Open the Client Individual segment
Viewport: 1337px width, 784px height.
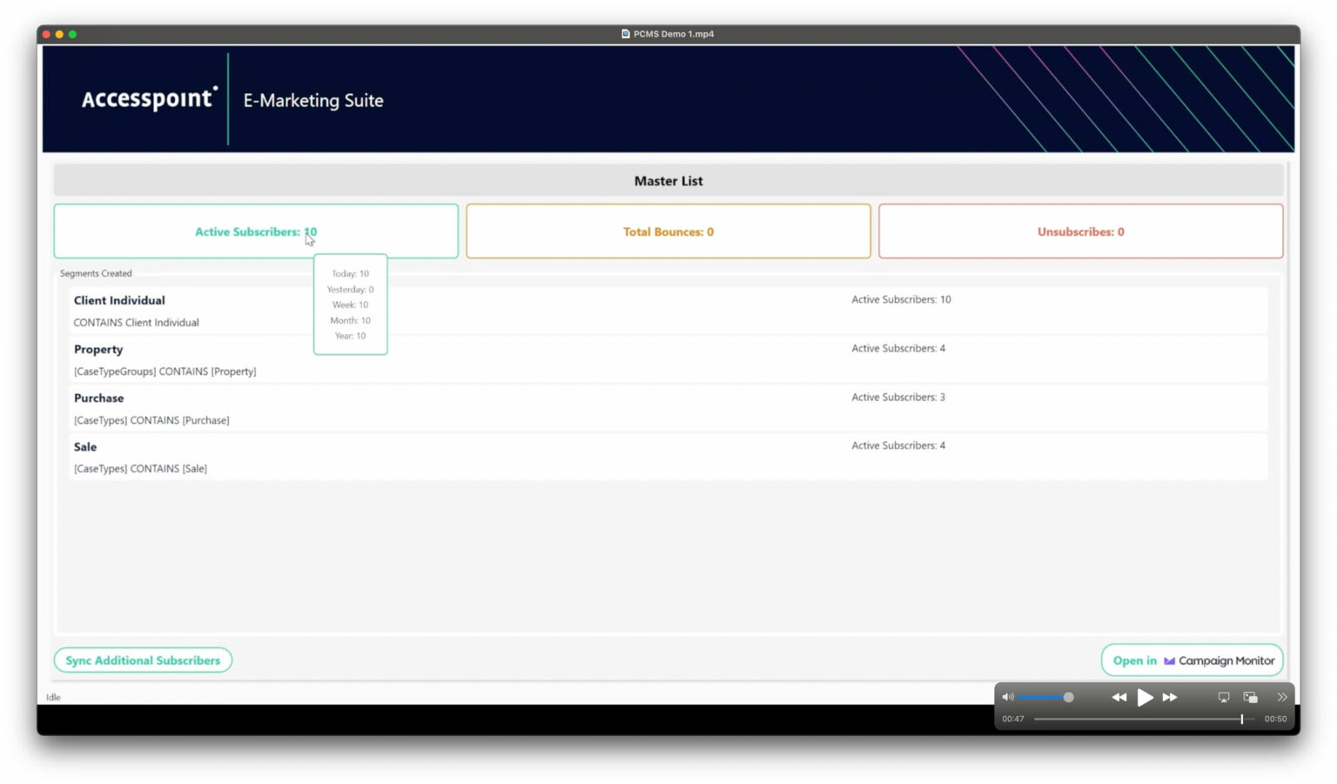pos(119,300)
